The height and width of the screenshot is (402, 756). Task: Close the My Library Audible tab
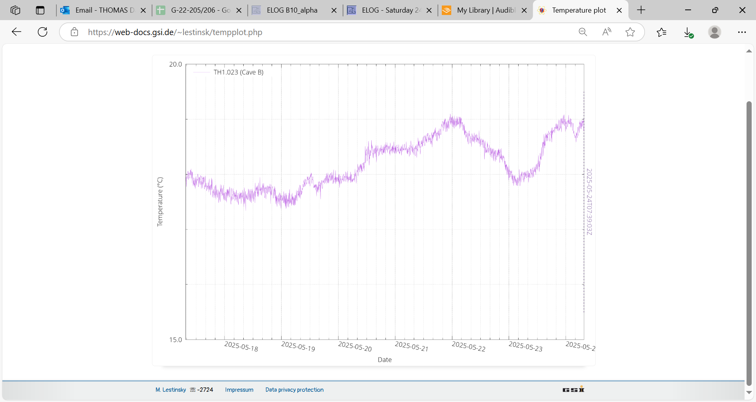click(524, 11)
